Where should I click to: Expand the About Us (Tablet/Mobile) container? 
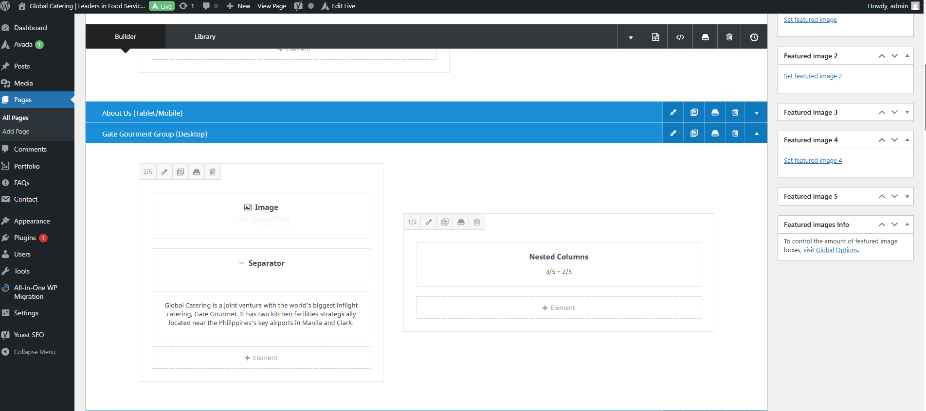[x=756, y=113]
